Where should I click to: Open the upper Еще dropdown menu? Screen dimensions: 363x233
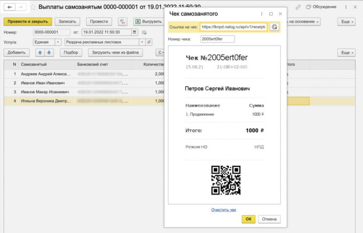346,22
